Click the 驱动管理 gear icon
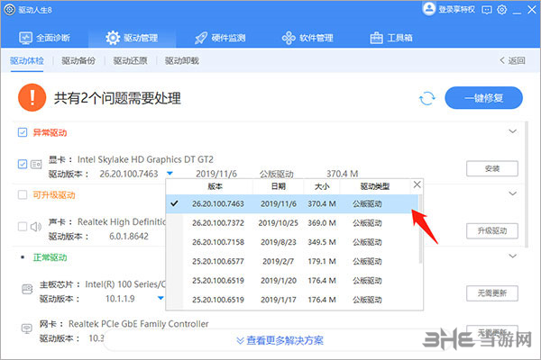 click(x=113, y=38)
